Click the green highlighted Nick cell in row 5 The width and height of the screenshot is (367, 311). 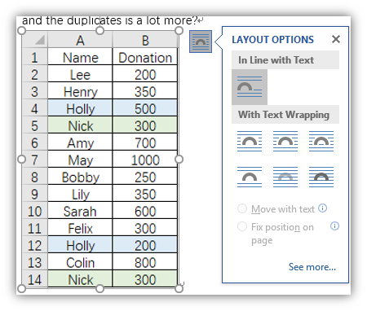(x=80, y=126)
